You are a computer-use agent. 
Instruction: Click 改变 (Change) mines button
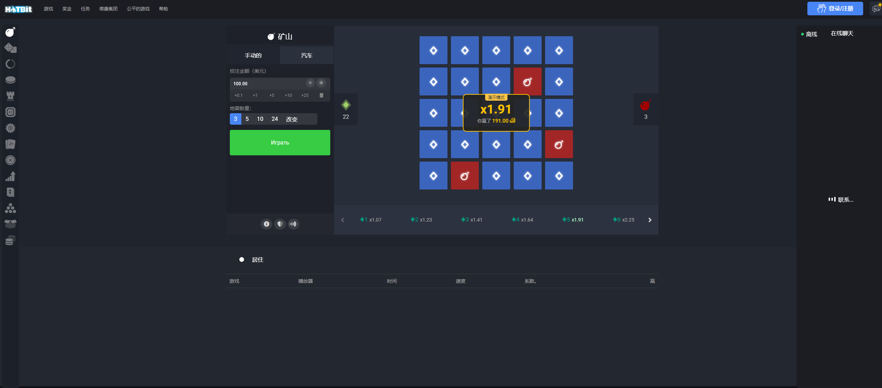[291, 119]
